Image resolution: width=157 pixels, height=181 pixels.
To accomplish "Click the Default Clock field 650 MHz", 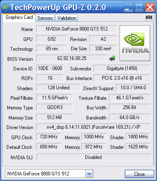I will point(49,147).
